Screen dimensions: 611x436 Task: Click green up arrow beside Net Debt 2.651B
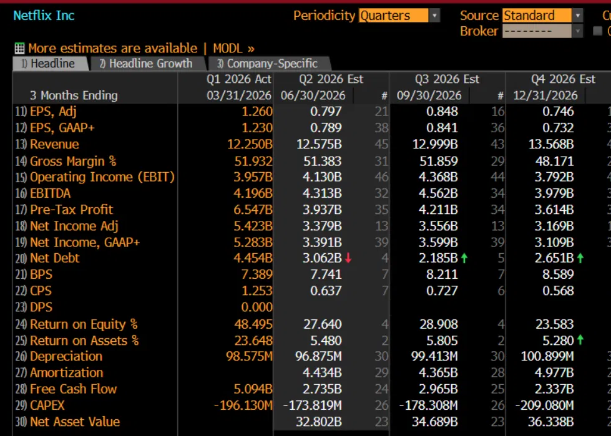(580, 258)
